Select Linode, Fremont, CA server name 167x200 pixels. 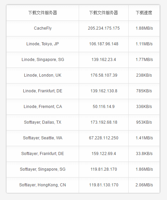coord(43,107)
